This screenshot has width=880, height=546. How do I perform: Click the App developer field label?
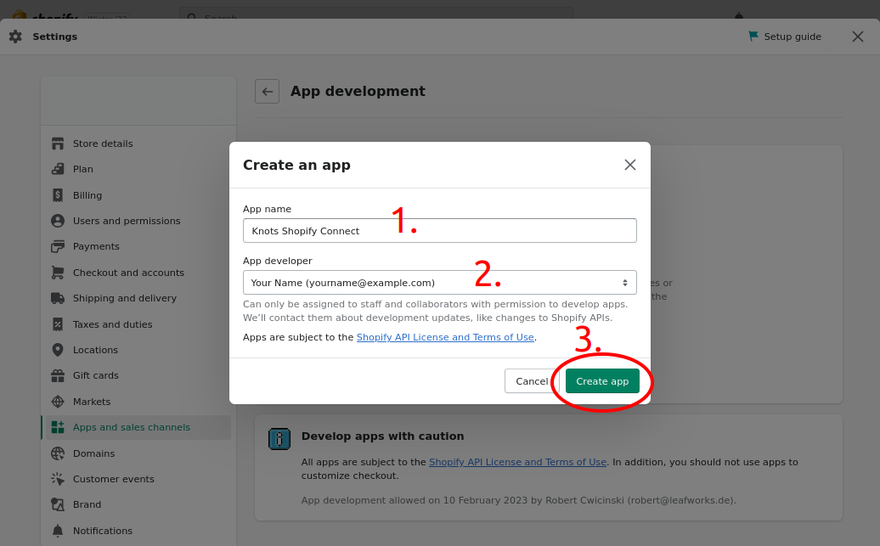(277, 261)
